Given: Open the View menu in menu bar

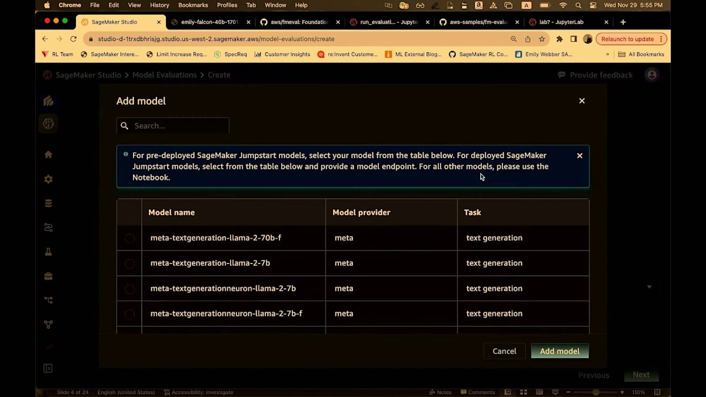Looking at the screenshot, I should pyautogui.click(x=135, y=5).
